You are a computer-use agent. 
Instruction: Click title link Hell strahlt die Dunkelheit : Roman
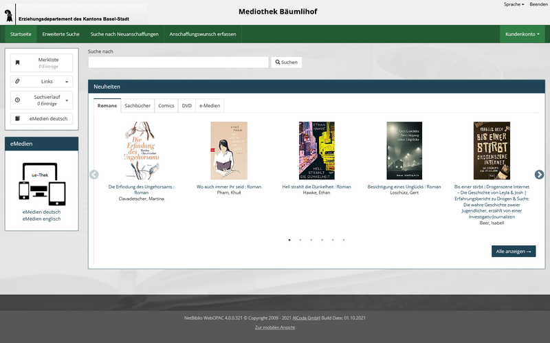coord(317,186)
